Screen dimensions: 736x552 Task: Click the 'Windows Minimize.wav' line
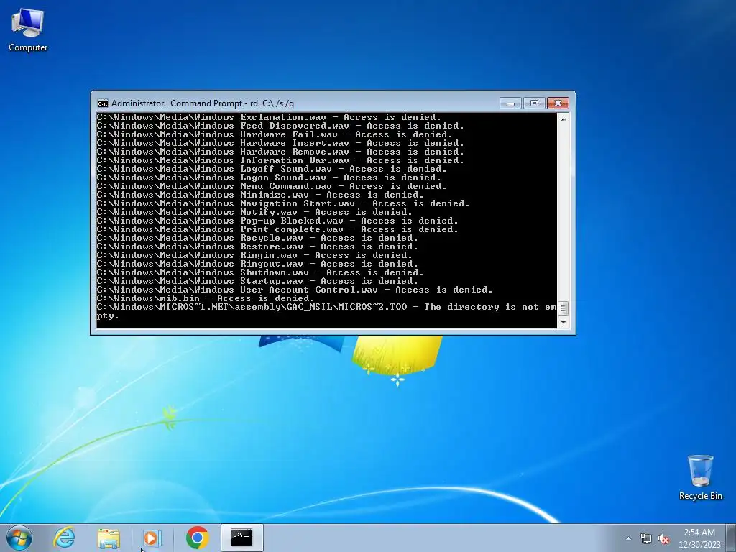(260, 195)
